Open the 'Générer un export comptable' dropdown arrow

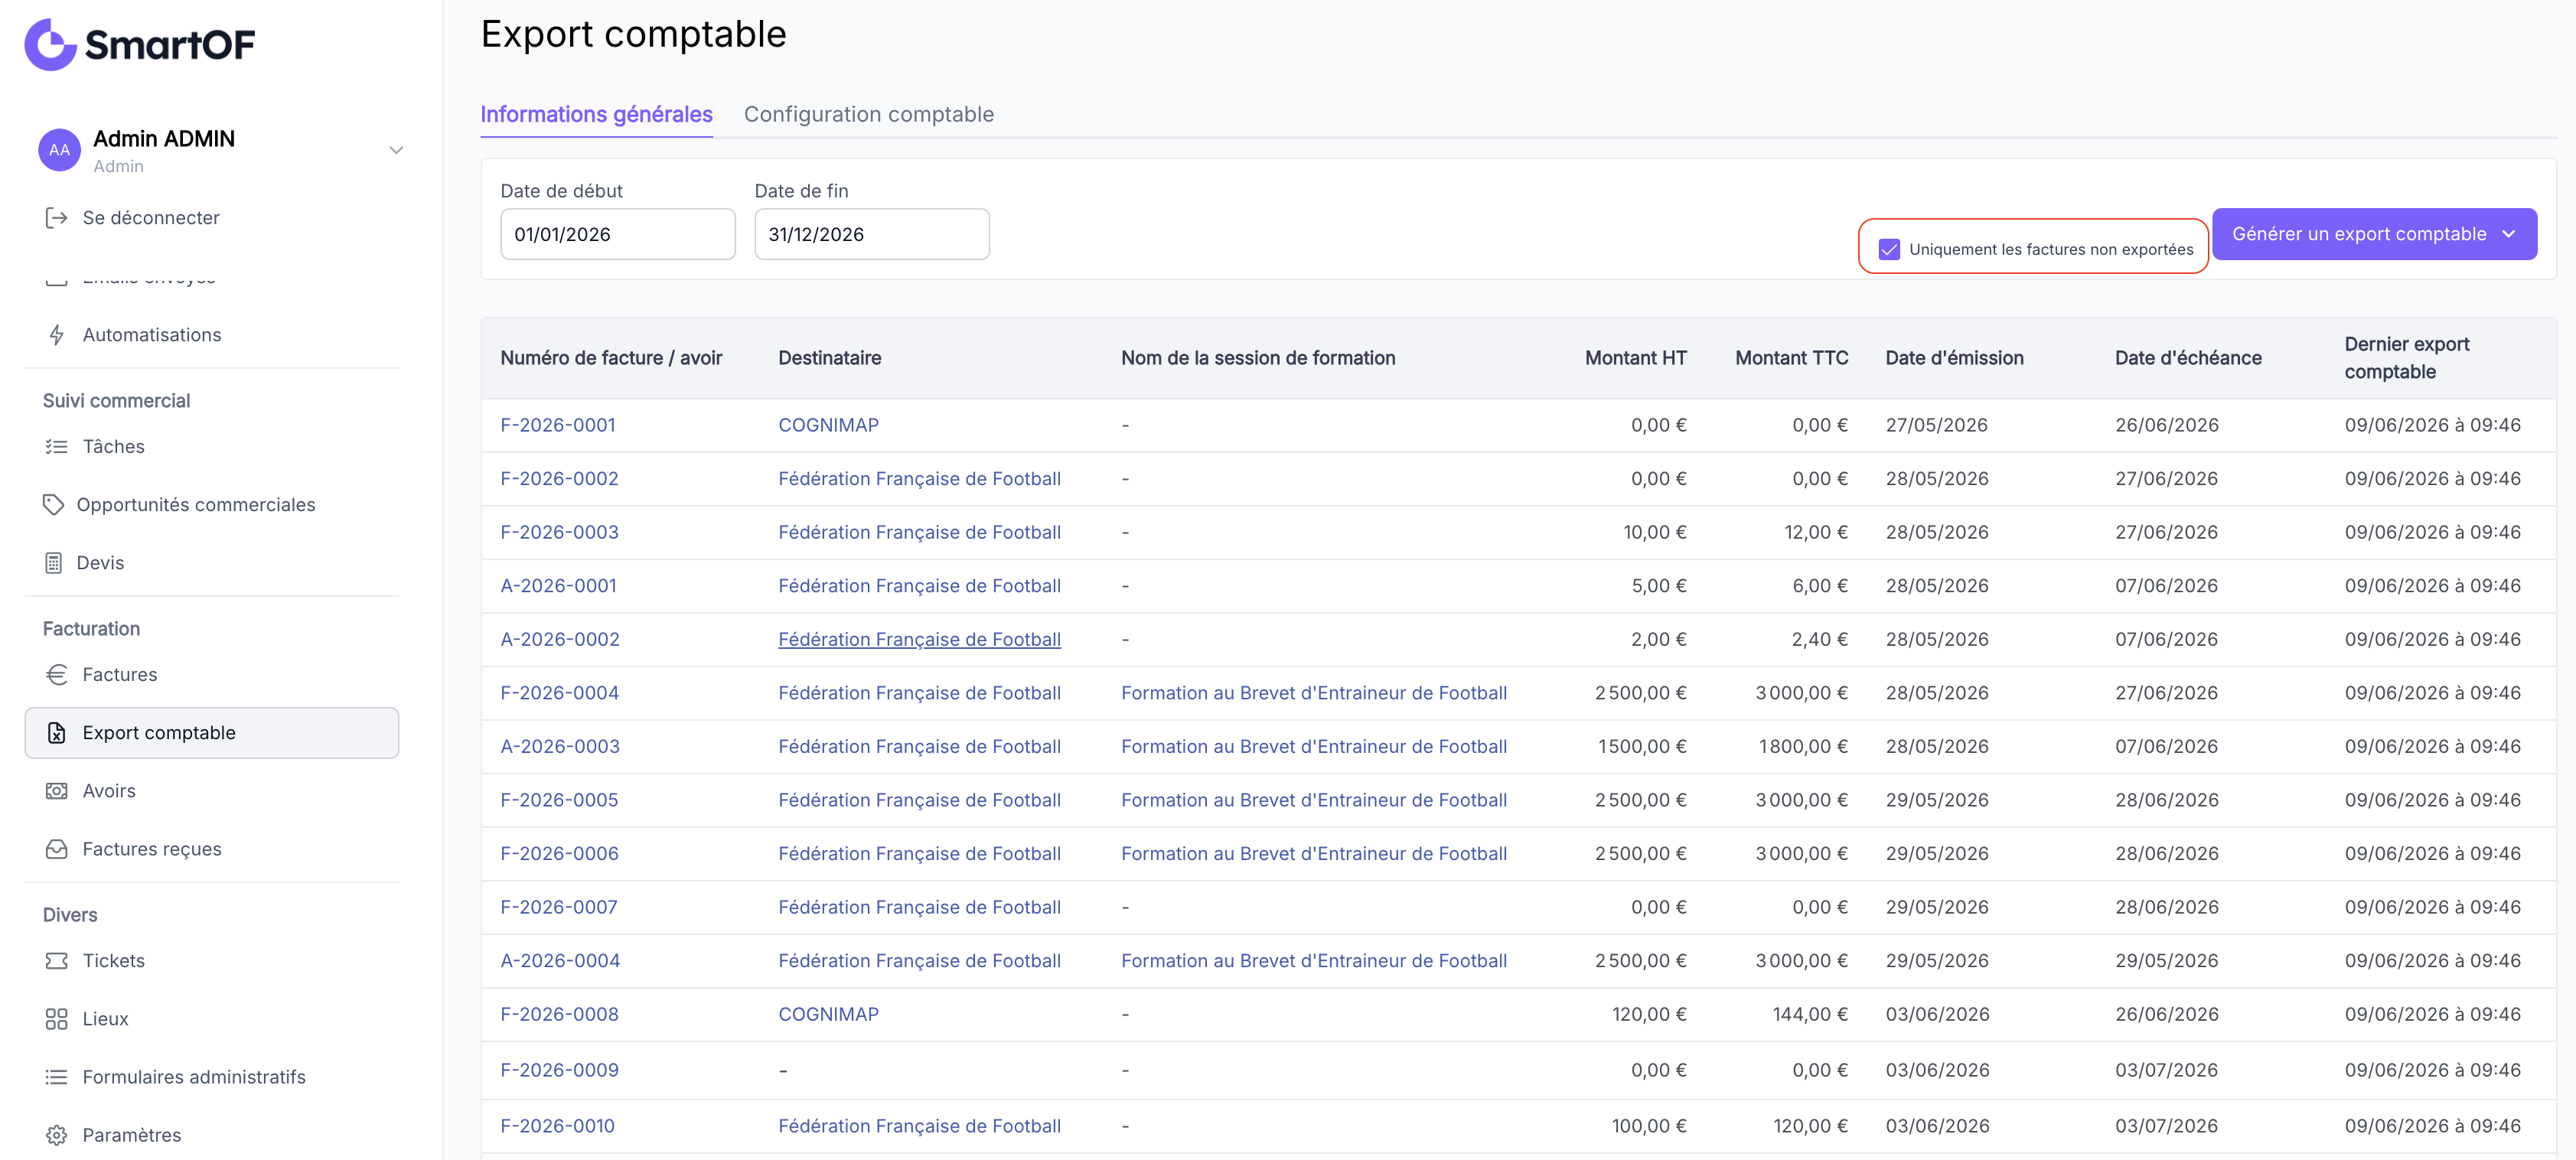[2508, 234]
